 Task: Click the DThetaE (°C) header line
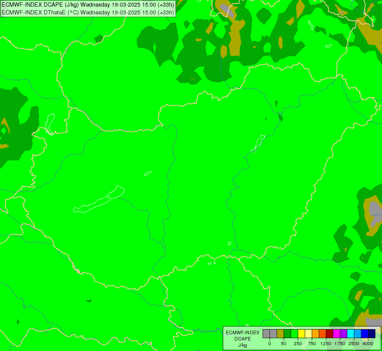(88, 12)
